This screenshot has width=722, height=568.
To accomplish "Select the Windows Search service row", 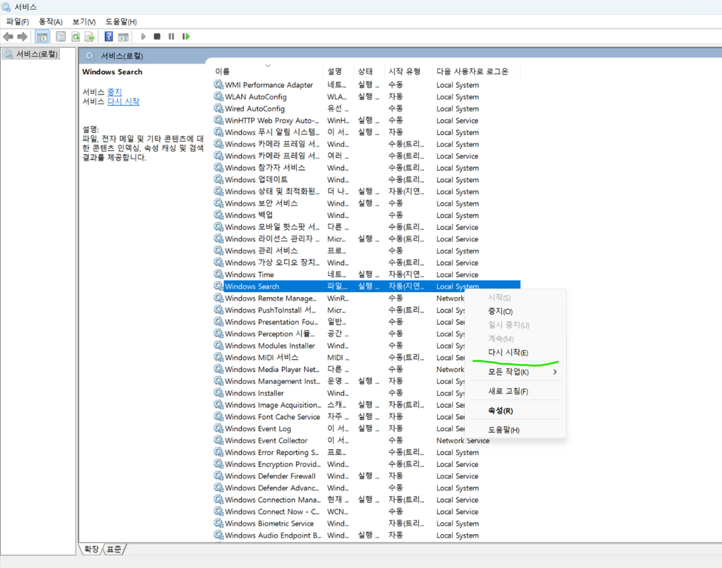I will click(367, 286).
